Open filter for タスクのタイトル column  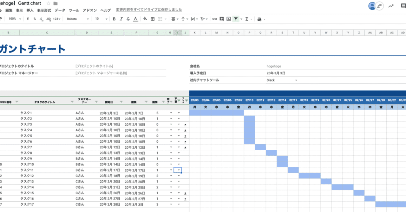pyautogui.click(x=72, y=102)
